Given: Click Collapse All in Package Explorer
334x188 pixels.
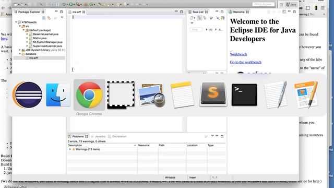Looking at the screenshot, I should tap(44, 18).
